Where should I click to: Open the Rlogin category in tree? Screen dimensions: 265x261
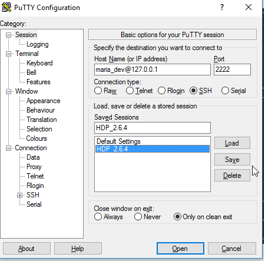(35, 186)
